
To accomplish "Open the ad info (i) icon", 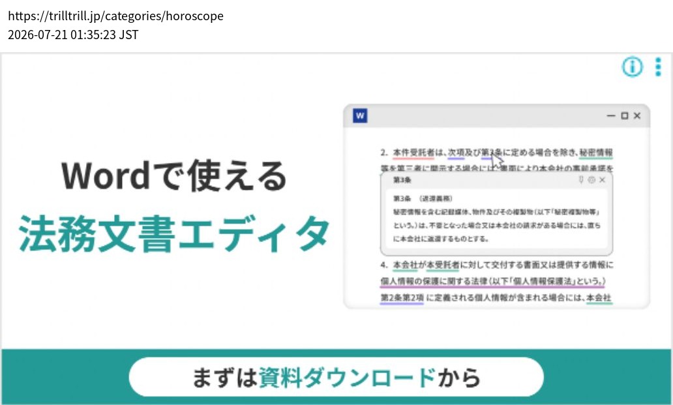I will tap(632, 67).
